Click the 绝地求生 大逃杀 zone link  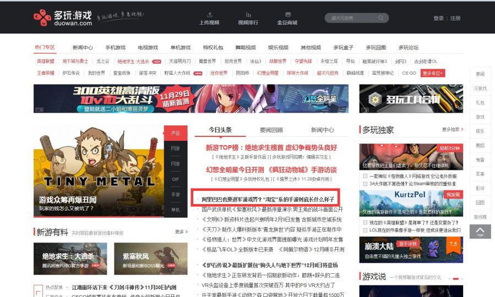tap(133, 62)
